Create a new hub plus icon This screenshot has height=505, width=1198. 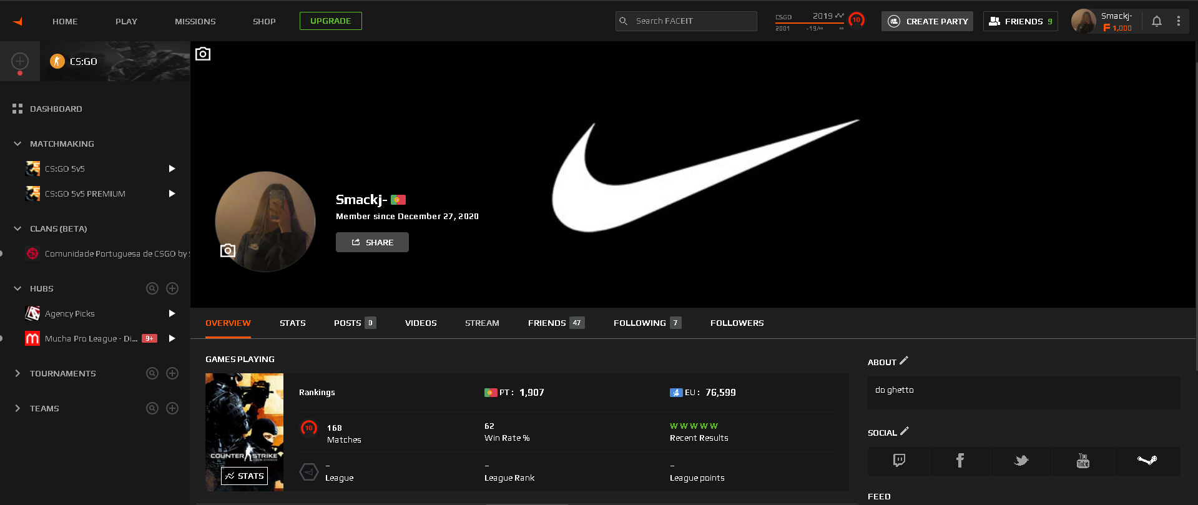pos(172,288)
